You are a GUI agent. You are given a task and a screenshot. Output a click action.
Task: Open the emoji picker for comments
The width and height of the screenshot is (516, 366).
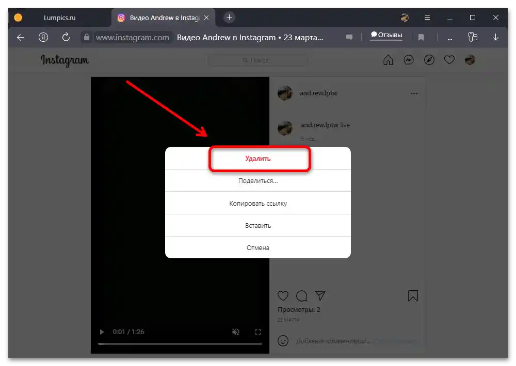tap(283, 341)
